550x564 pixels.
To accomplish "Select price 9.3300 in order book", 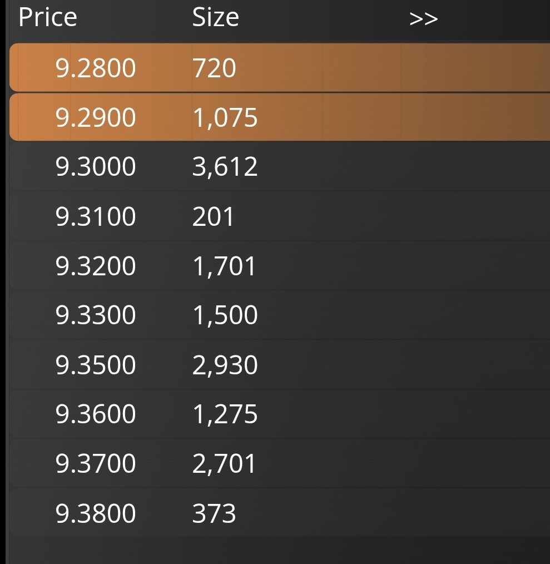I will (x=96, y=315).
